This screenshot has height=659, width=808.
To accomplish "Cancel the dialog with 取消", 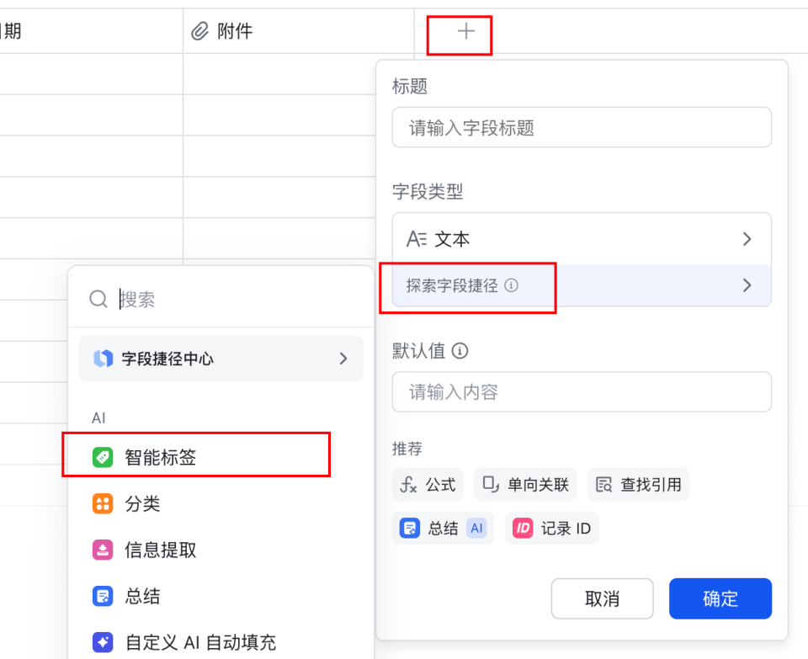I will (x=603, y=598).
